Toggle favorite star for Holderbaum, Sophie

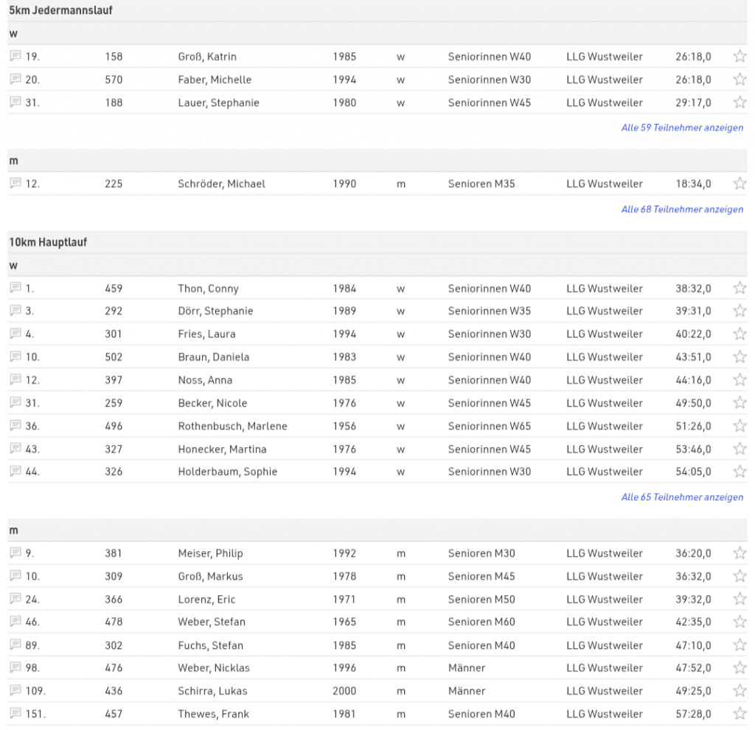pyautogui.click(x=740, y=471)
